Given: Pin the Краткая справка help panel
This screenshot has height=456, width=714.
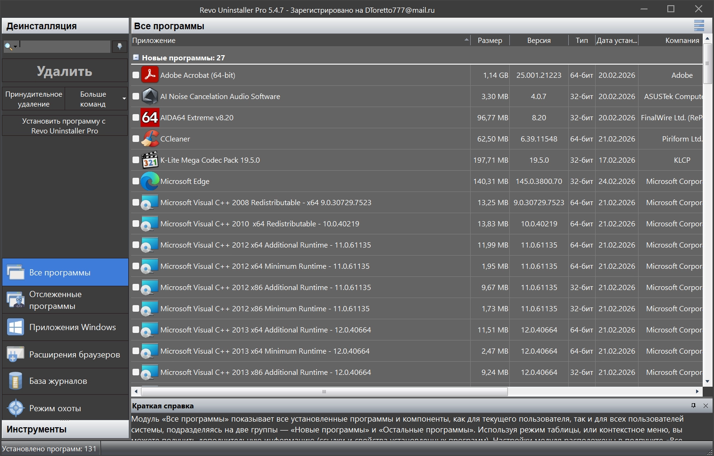Looking at the screenshot, I should pos(693,406).
